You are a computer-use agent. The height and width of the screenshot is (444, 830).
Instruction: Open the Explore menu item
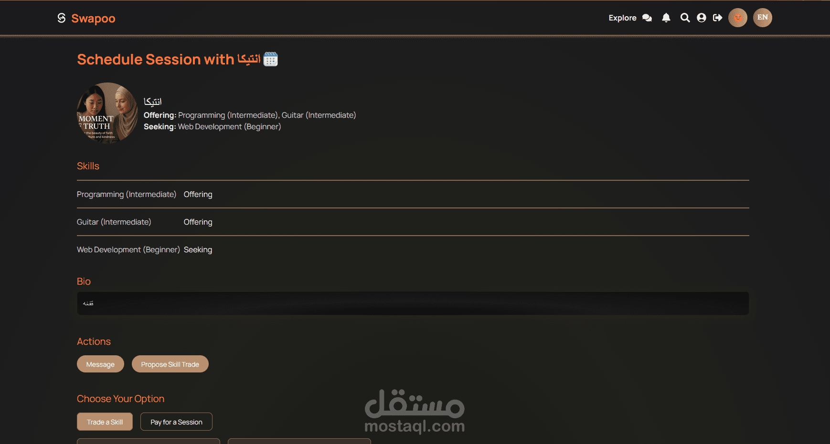pos(622,18)
